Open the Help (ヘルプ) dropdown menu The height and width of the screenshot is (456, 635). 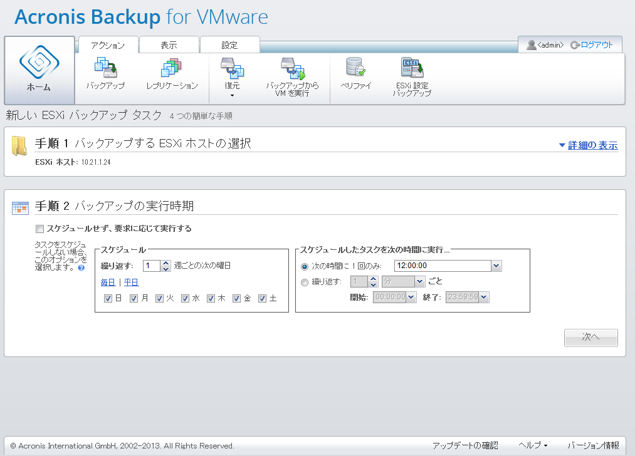[x=533, y=445]
